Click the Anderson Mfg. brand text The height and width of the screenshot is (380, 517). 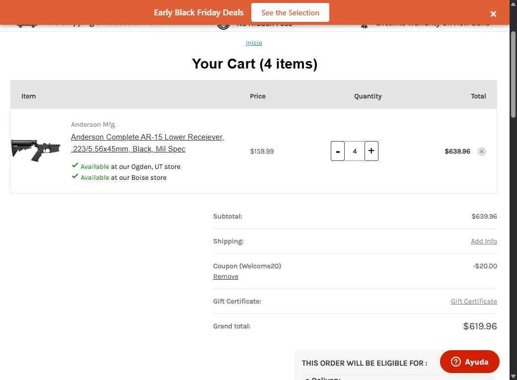coord(93,124)
